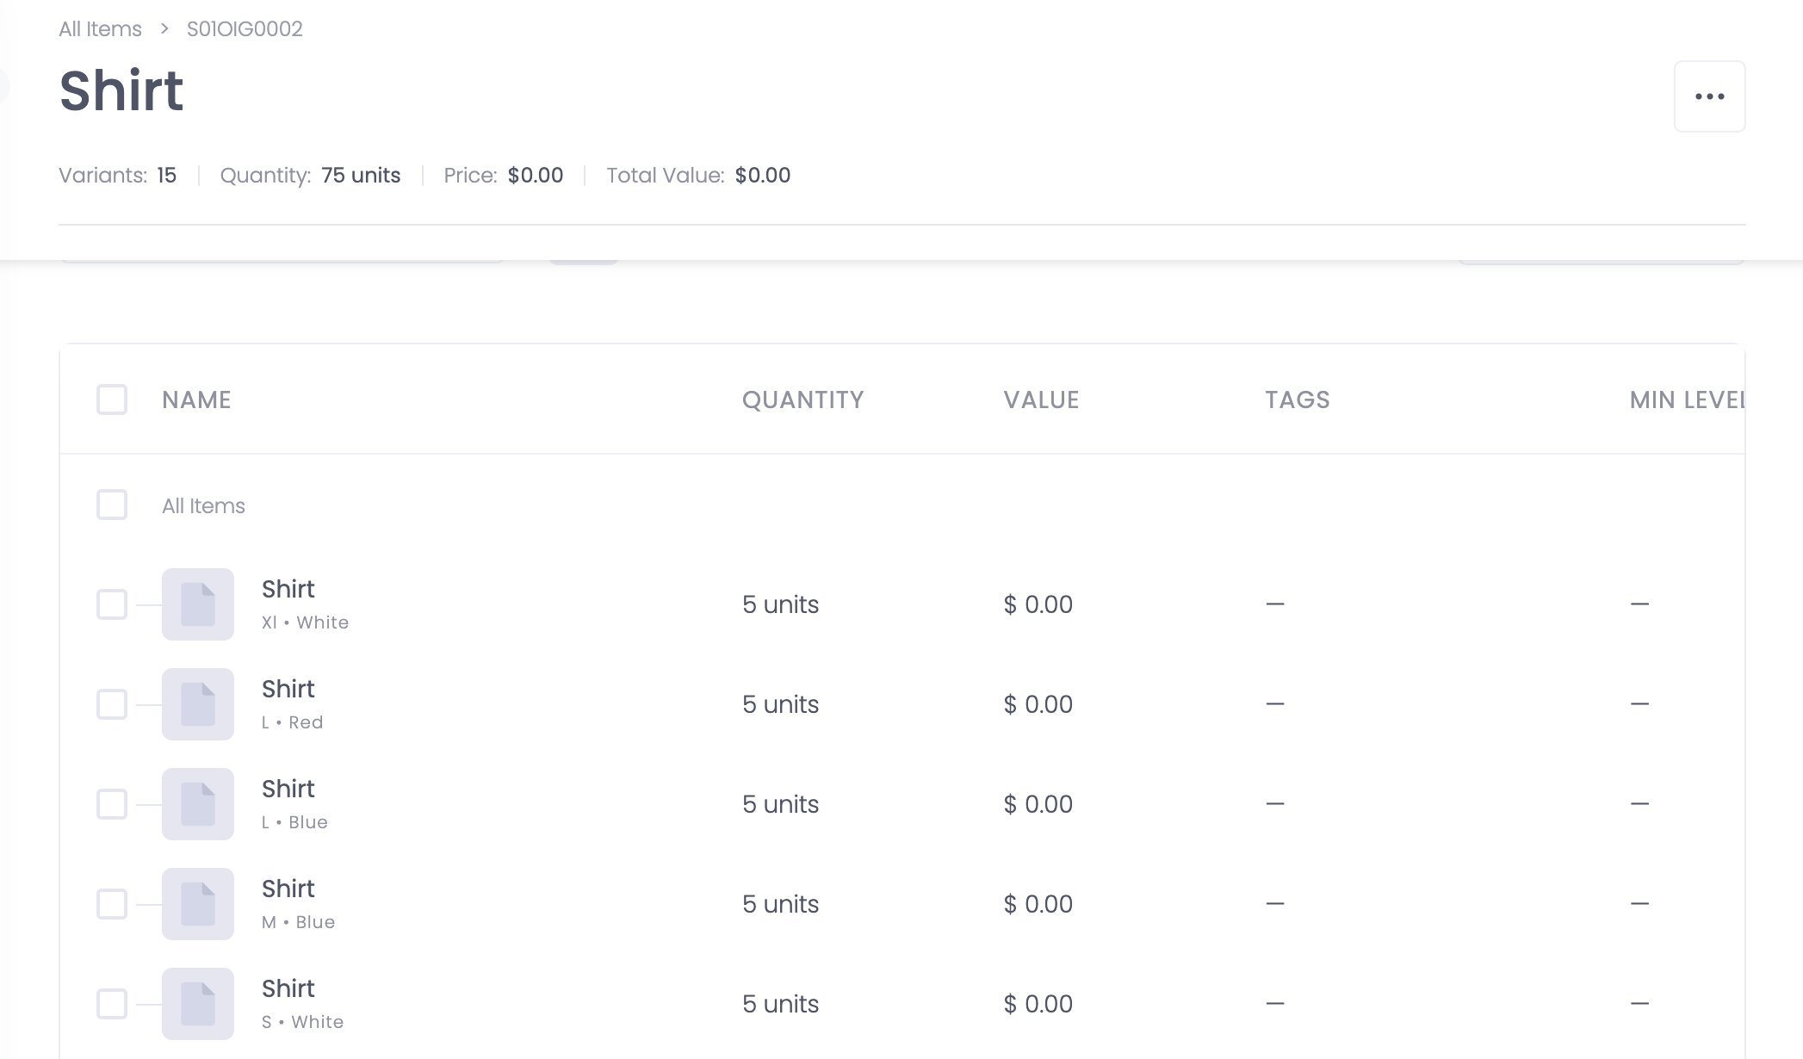This screenshot has width=1803, height=1059.
Task: Mark the M Blue shirt checkbox
Action: [112, 904]
